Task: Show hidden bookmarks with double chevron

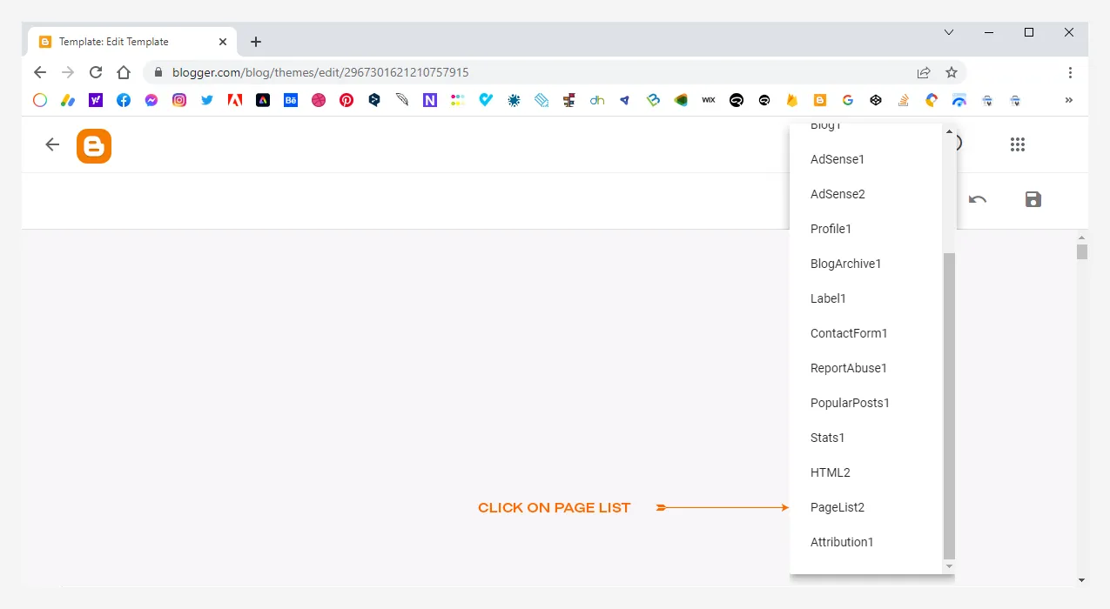Action: [x=1069, y=100]
